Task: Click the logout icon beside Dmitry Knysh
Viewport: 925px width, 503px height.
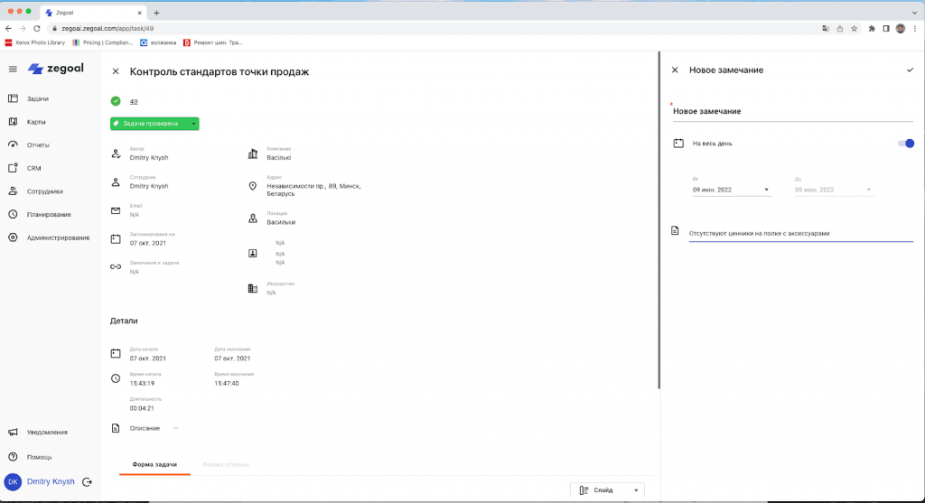Action: 88,482
